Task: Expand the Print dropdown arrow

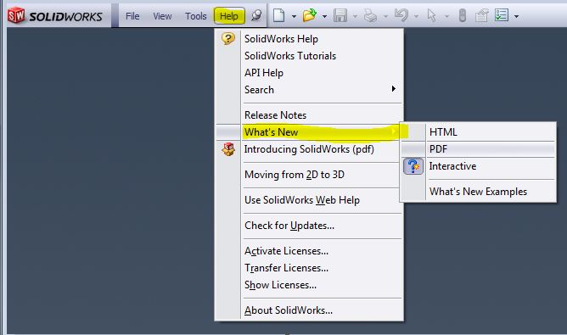Action: point(385,16)
